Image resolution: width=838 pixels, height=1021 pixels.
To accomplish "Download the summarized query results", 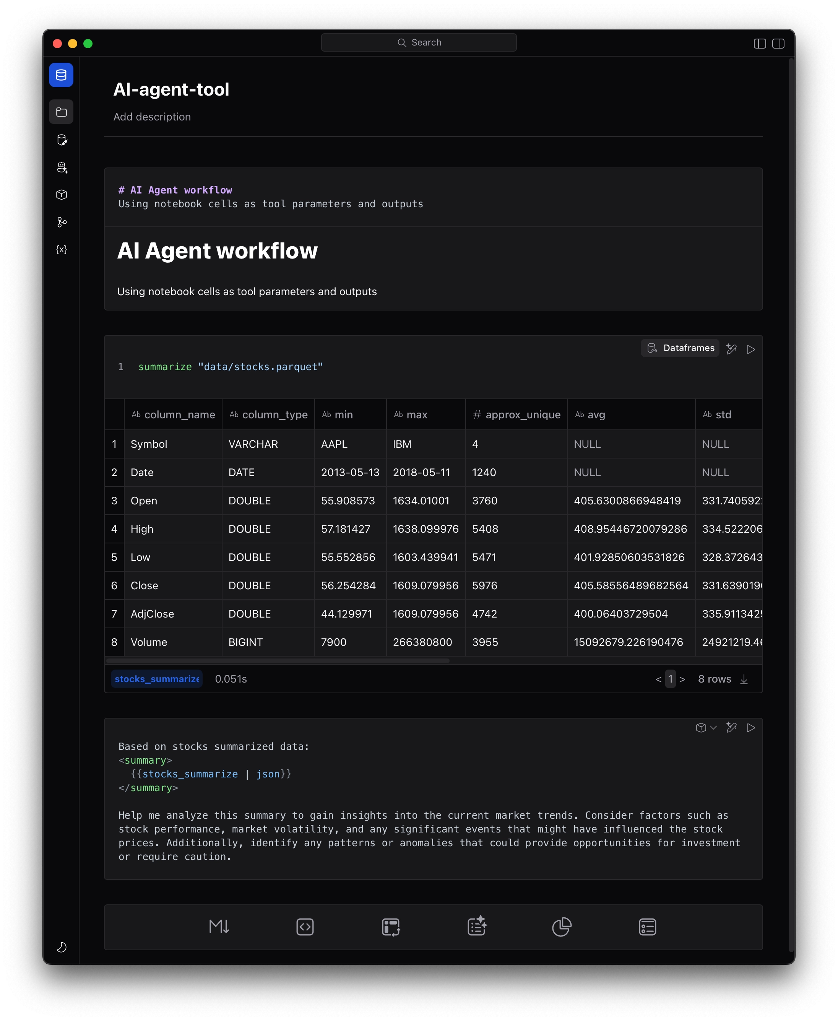I will [x=744, y=679].
